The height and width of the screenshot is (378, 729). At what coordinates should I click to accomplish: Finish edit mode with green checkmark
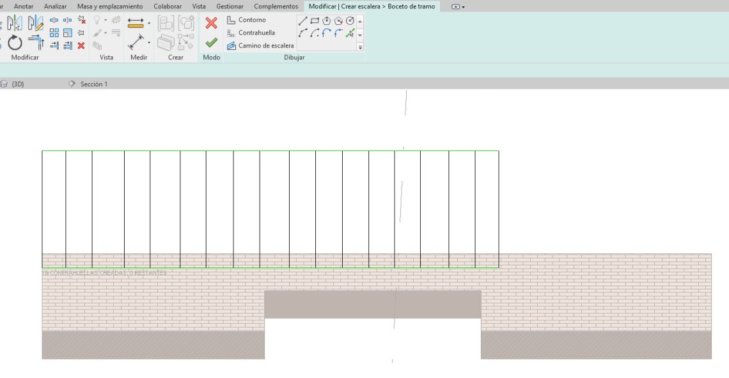tap(211, 43)
